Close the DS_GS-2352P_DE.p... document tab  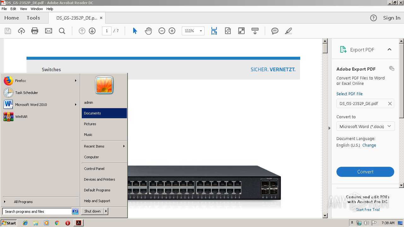(x=101, y=18)
